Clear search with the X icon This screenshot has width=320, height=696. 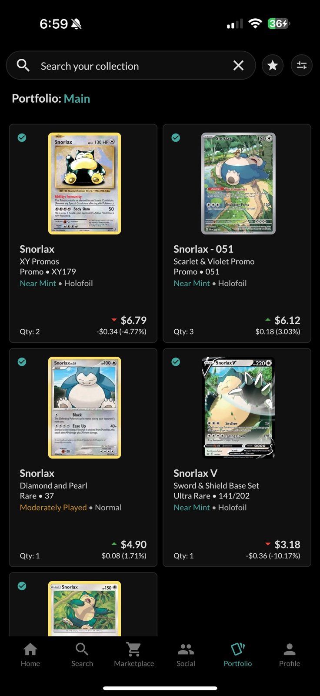tap(238, 66)
